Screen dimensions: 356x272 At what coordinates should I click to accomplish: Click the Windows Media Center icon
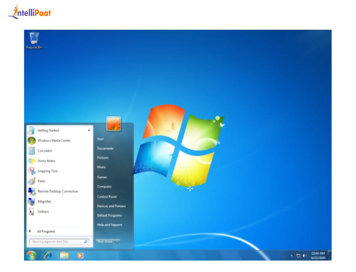coord(31,140)
